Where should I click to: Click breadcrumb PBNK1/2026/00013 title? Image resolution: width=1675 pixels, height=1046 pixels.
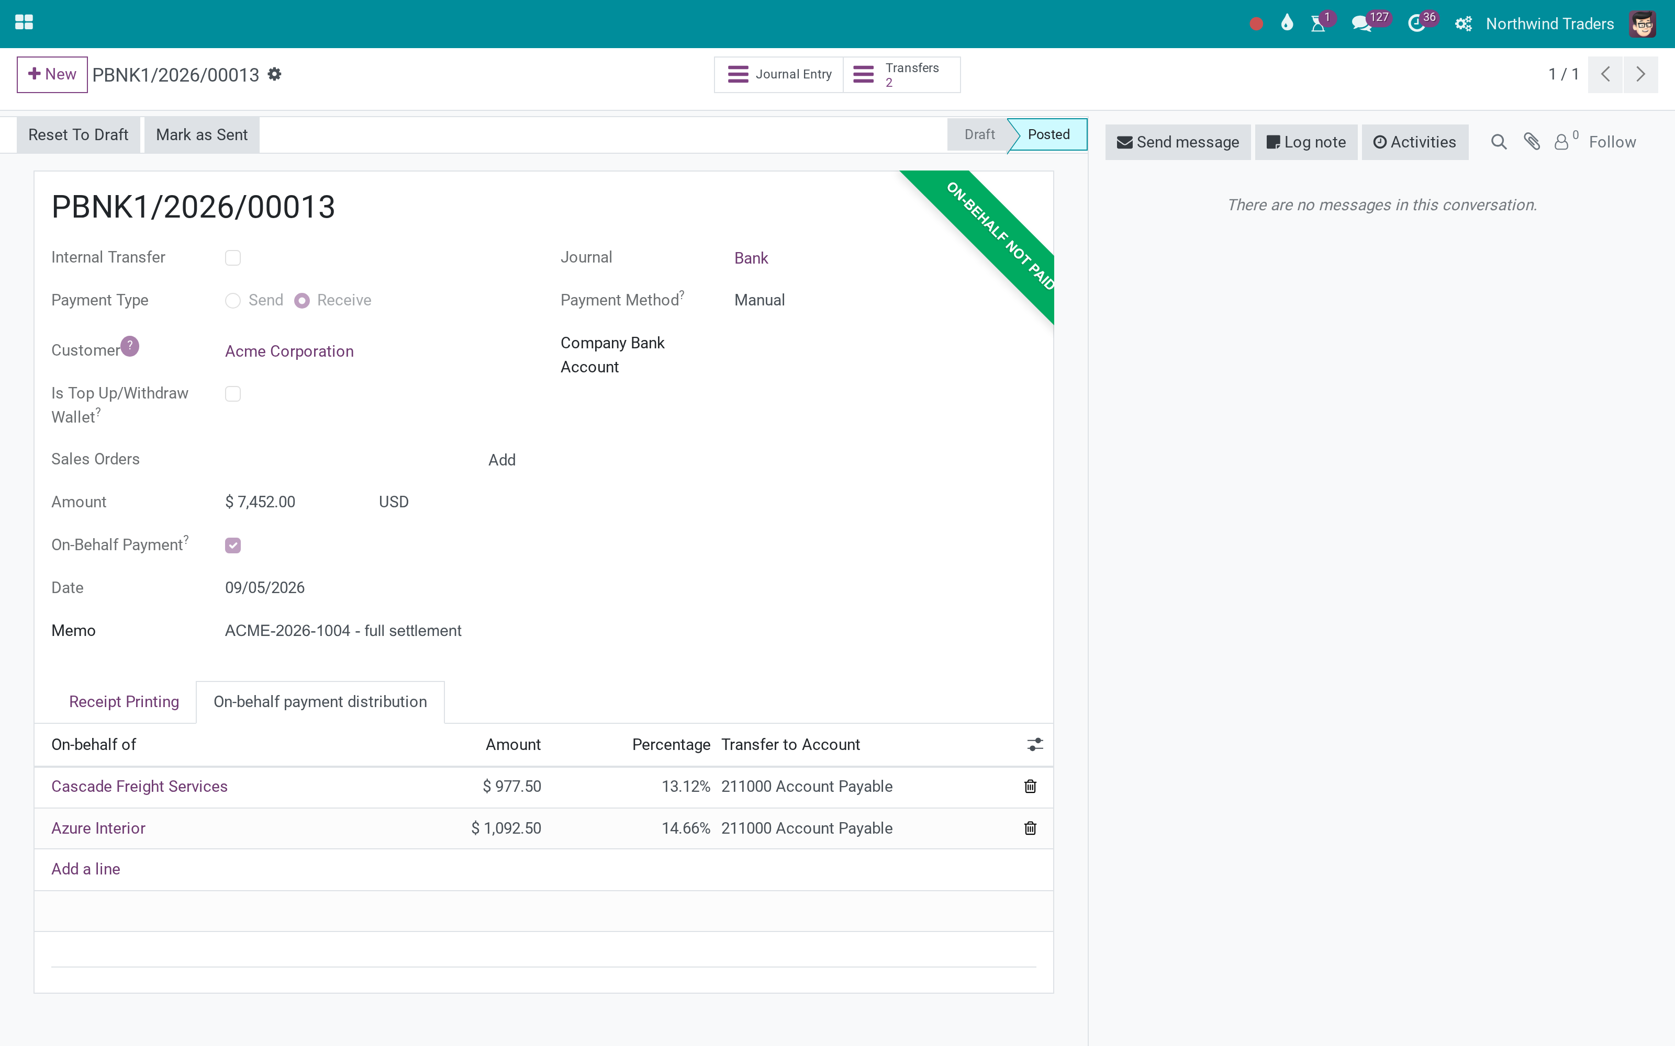(176, 75)
